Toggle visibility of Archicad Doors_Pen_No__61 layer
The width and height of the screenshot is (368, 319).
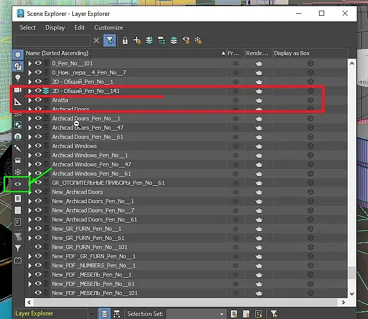click(38, 136)
